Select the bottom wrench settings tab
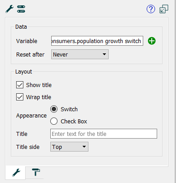 point(16,173)
